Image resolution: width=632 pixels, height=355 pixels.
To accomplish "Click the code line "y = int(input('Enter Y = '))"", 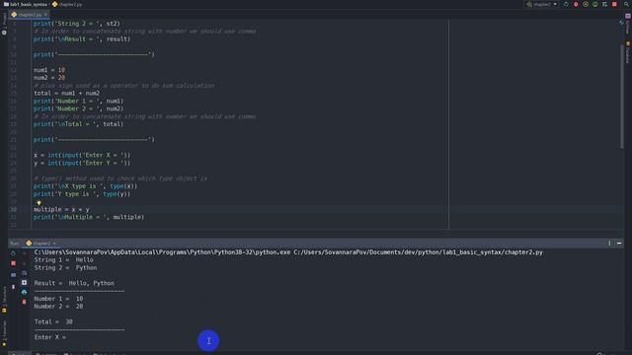I will [x=82, y=163].
